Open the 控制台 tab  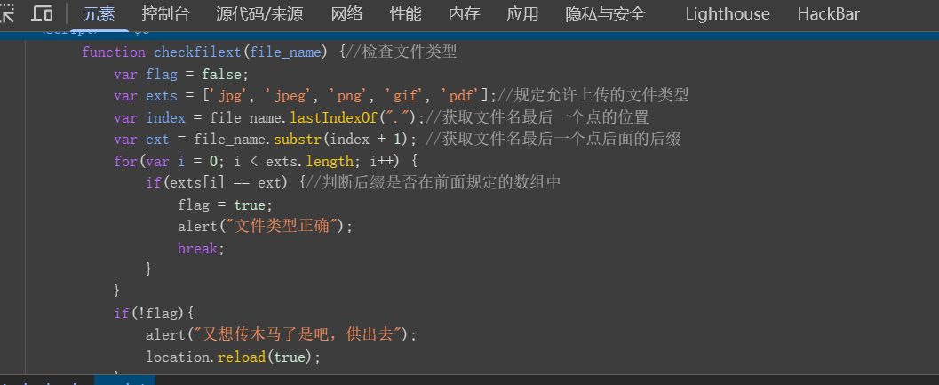[x=166, y=14]
